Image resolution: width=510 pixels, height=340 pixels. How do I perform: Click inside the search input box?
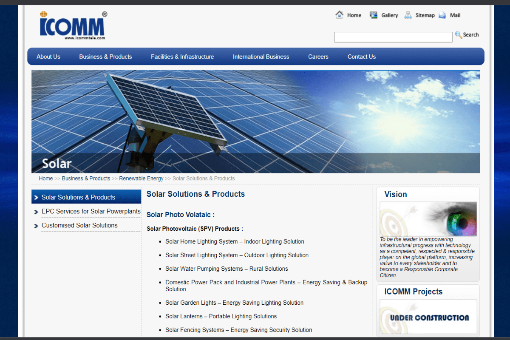pos(393,37)
